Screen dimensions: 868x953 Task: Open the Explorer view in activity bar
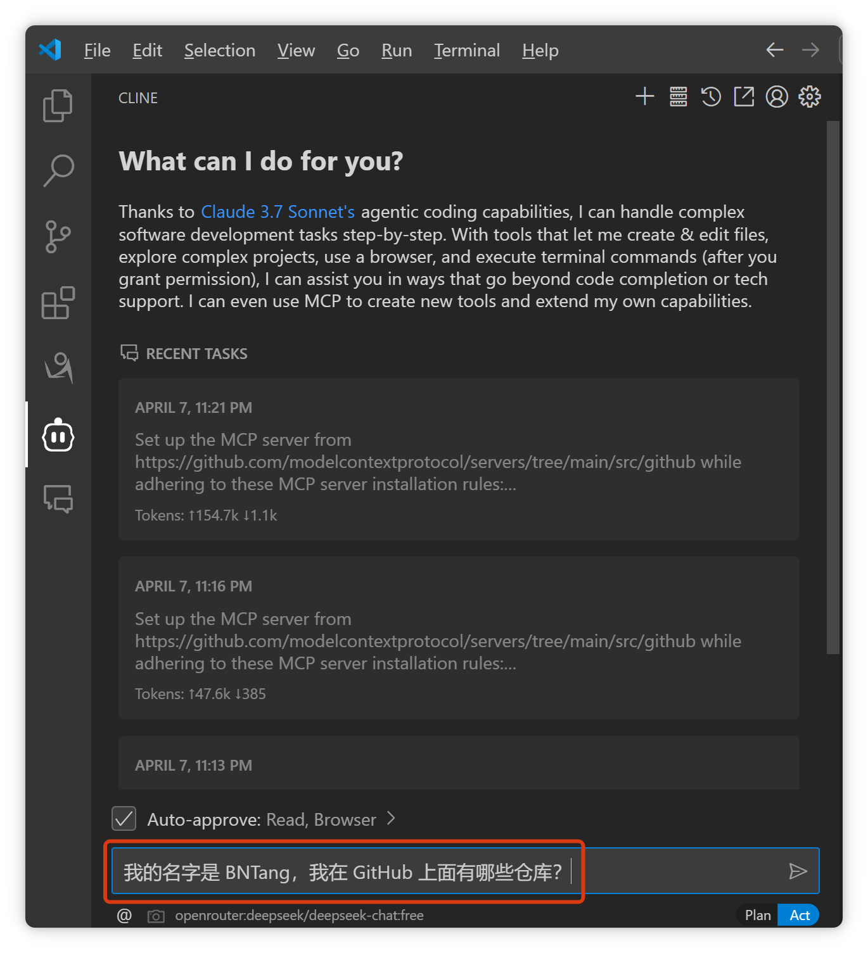pyautogui.click(x=58, y=105)
